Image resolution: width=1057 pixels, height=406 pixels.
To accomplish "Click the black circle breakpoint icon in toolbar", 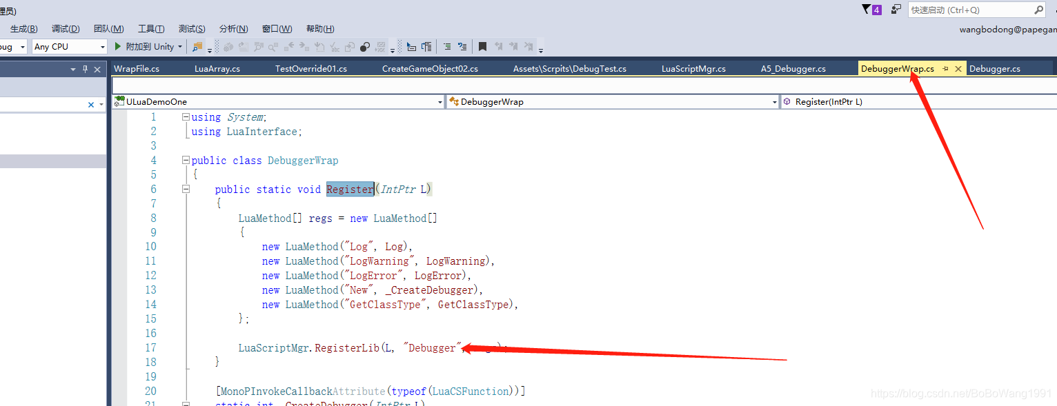I will click(365, 47).
